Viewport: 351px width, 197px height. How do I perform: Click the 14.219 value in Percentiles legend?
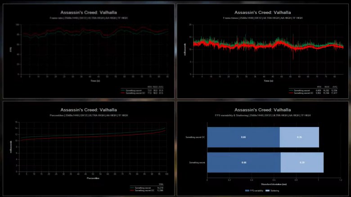[x=160, y=188]
